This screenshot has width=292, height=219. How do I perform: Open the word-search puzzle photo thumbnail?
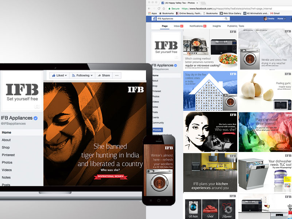point(210,91)
